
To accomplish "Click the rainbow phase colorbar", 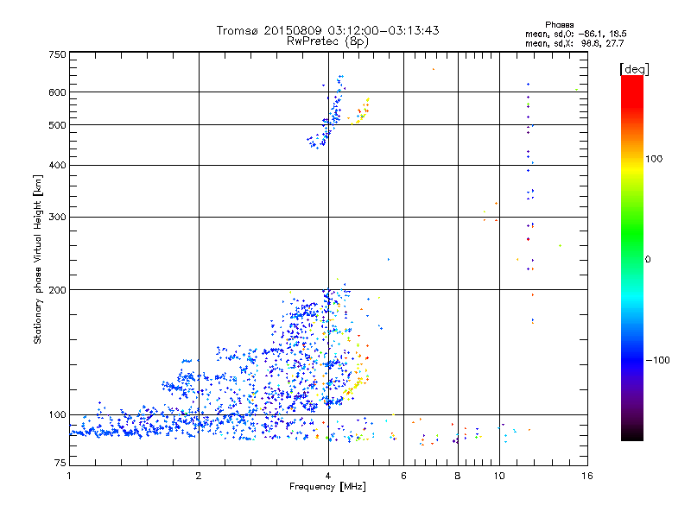I will click(632, 258).
